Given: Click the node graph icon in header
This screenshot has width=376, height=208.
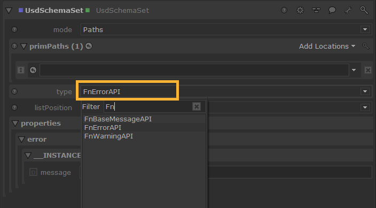Looking at the screenshot, I should click(x=316, y=10).
